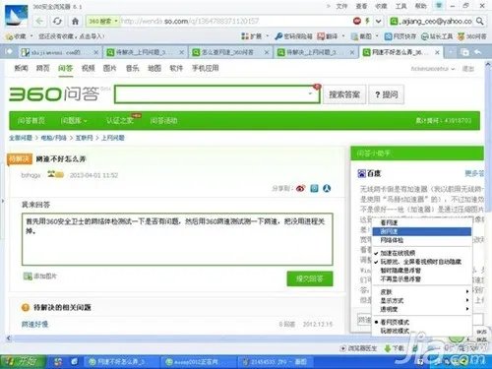Click the 网页快存 page save tool
This screenshot has width=492, height=369.
[400, 36]
